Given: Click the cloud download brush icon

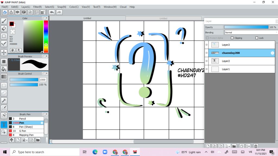Looking at the screenshot, I should coord(11,140).
